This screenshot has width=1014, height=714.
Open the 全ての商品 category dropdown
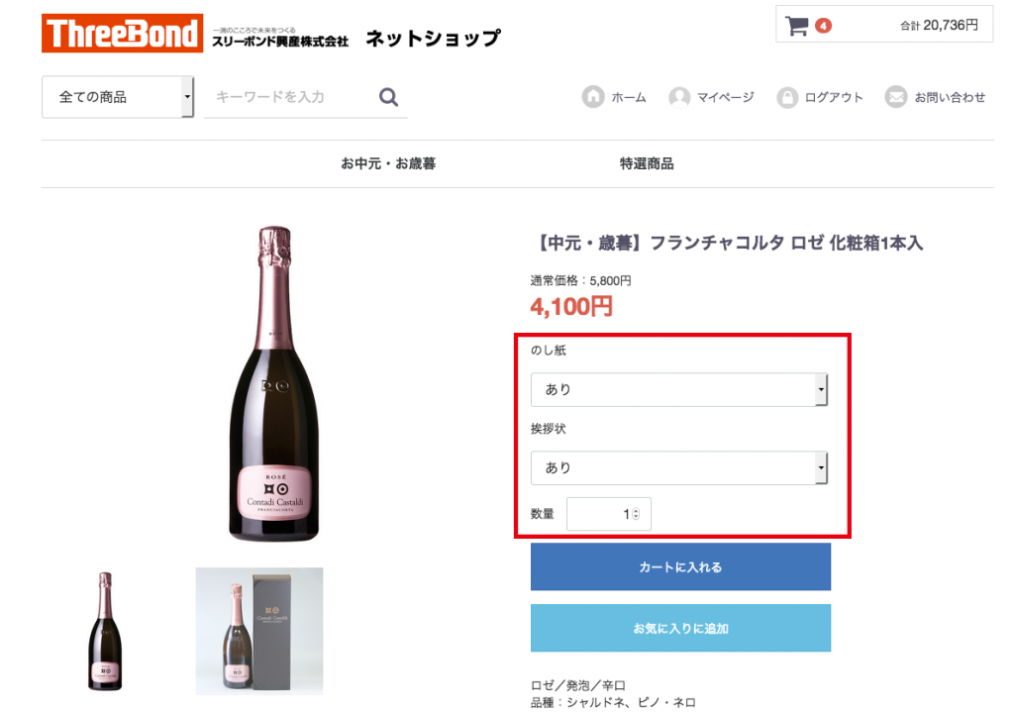[117, 97]
